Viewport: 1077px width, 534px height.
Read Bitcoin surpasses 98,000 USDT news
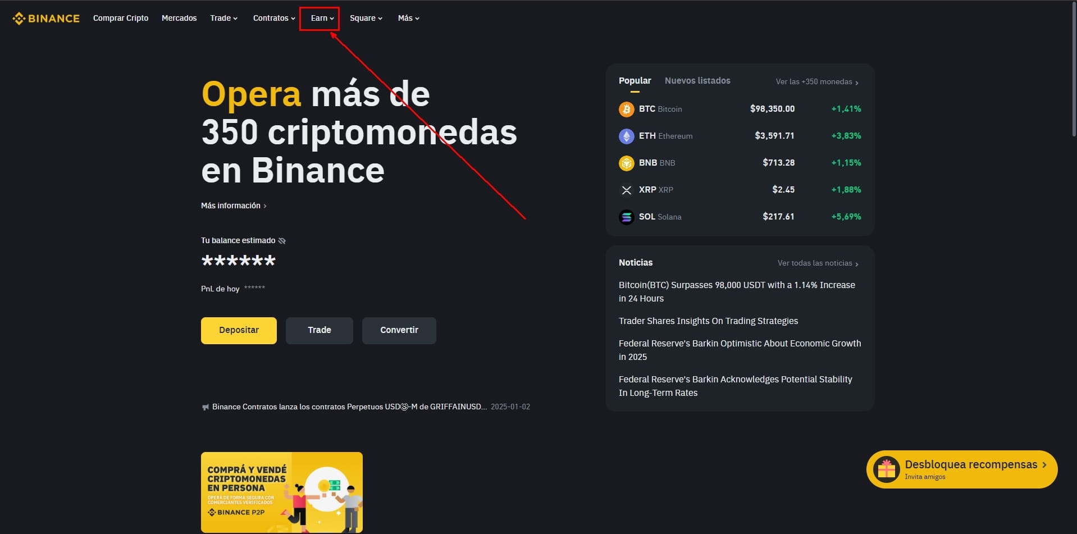pos(737,292)
